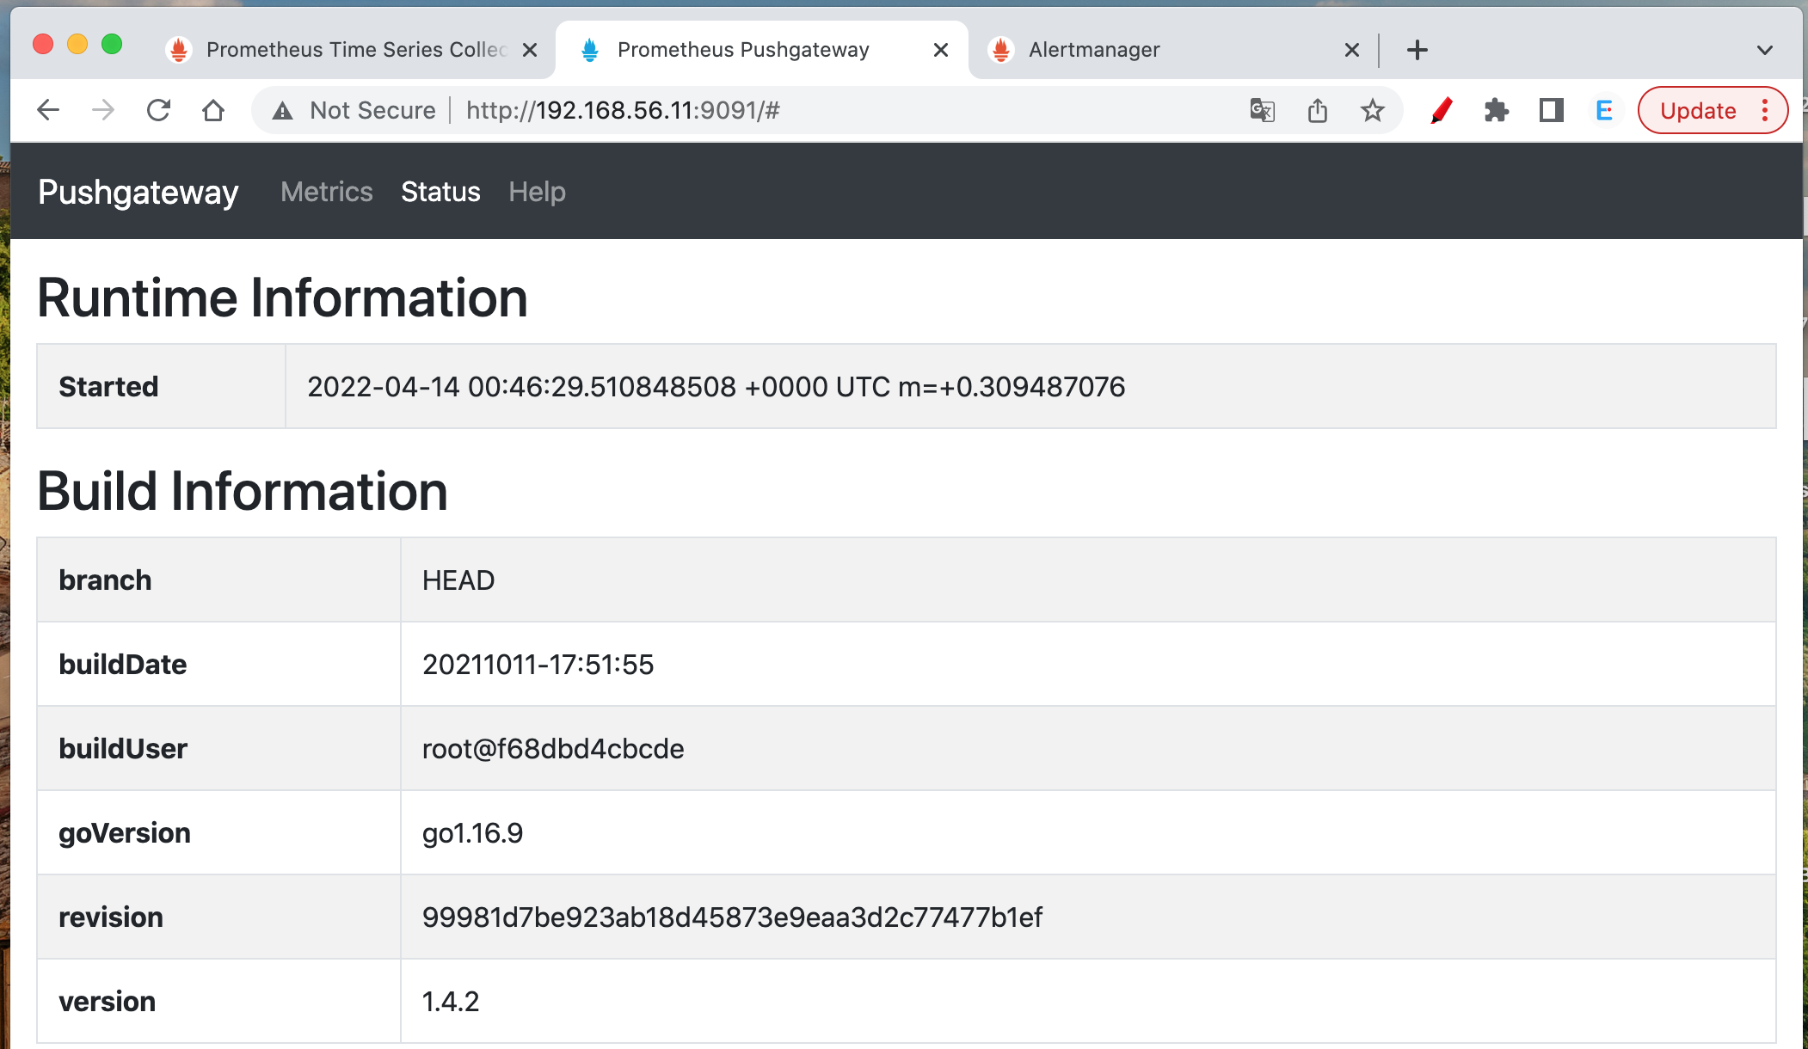Click the Not Secure warning icon

point(282,110)
